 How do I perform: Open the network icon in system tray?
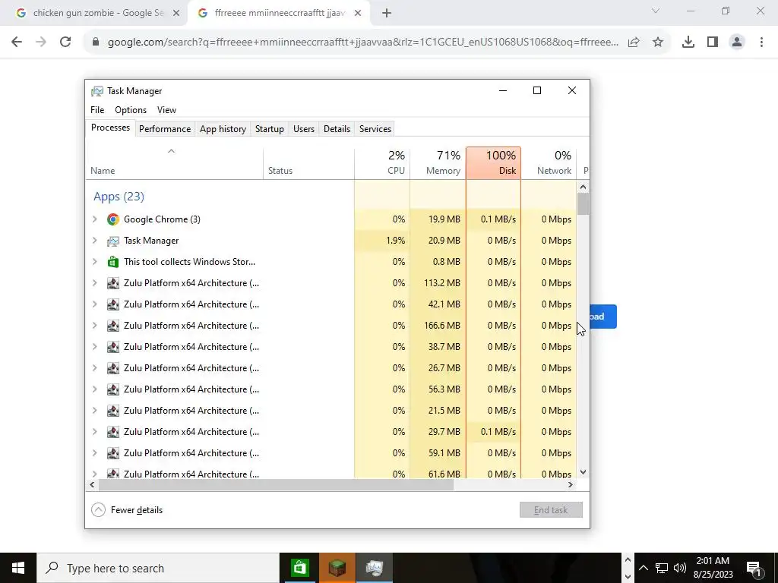pyautogui.click(x=662, y=568)
